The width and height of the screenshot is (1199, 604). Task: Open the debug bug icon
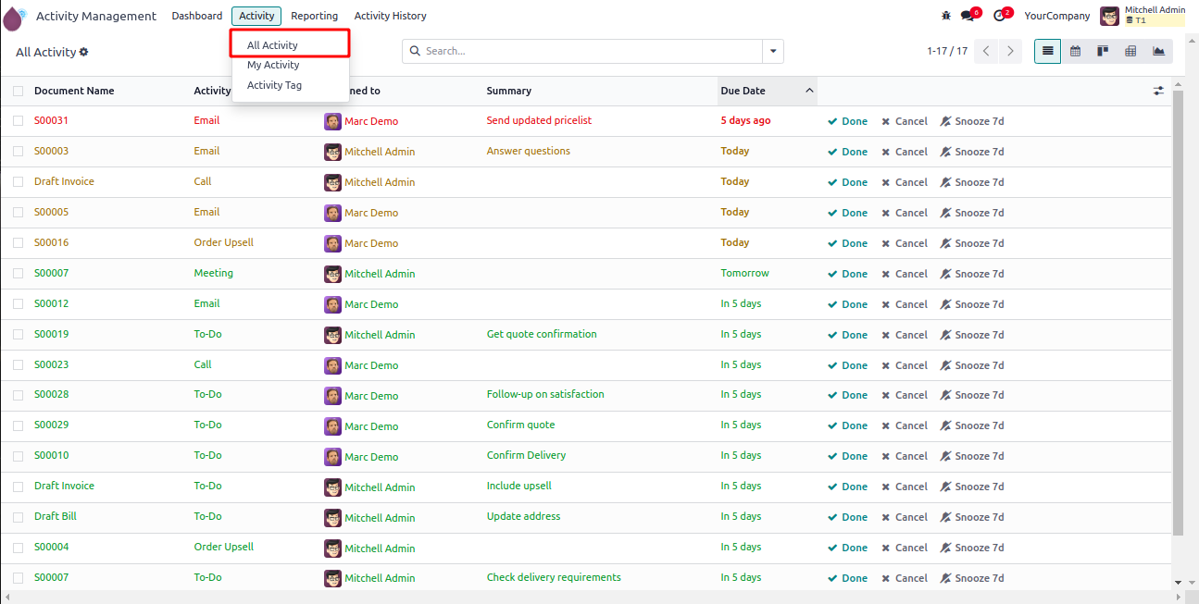tap(945, 16)
